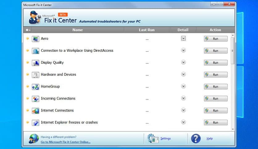258x149 pixels.
Task: Open the Settings gear icon
Action: [152, 139]
